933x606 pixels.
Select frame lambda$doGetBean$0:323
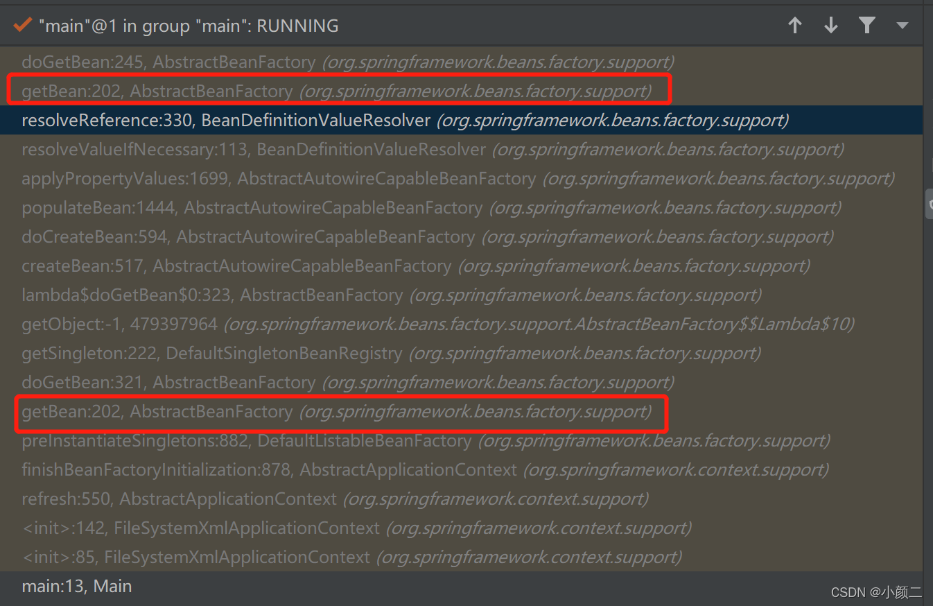pyautogui.click(x=461, y=295)
